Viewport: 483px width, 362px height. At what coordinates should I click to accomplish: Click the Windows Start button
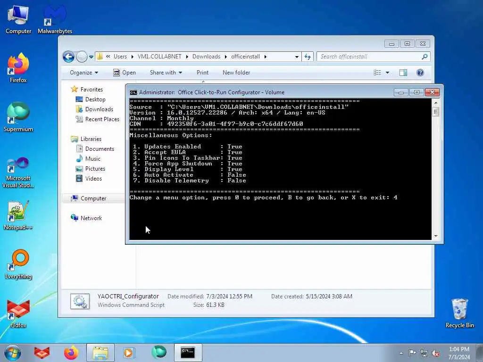tap(13, 353)
